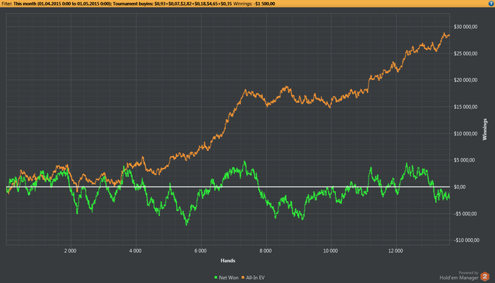Click the $5 000,00 axis label
495x283 pixels.
point(464,160)
